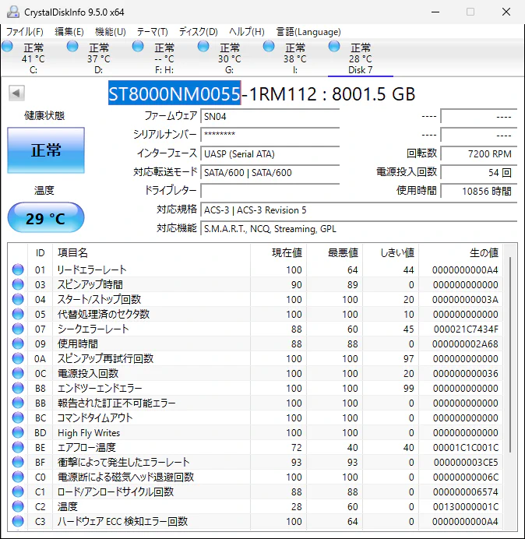The image size is (525, 539).
Task: Click status dot of attribute 0C 電源投入回数
Action: 18,373
